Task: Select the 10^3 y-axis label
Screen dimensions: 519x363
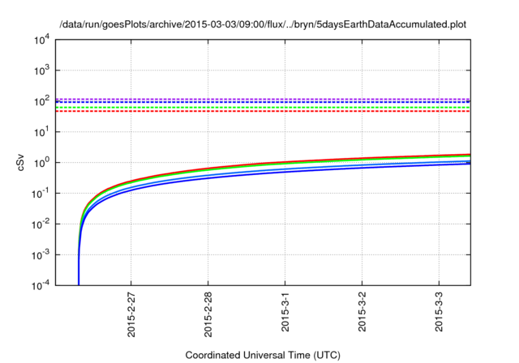Action: [x=42, y=70]
